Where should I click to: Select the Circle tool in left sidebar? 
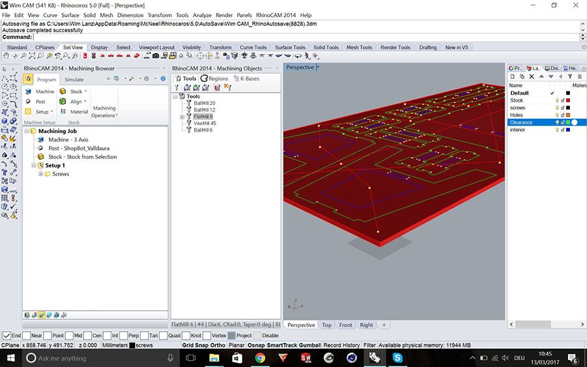5,86
